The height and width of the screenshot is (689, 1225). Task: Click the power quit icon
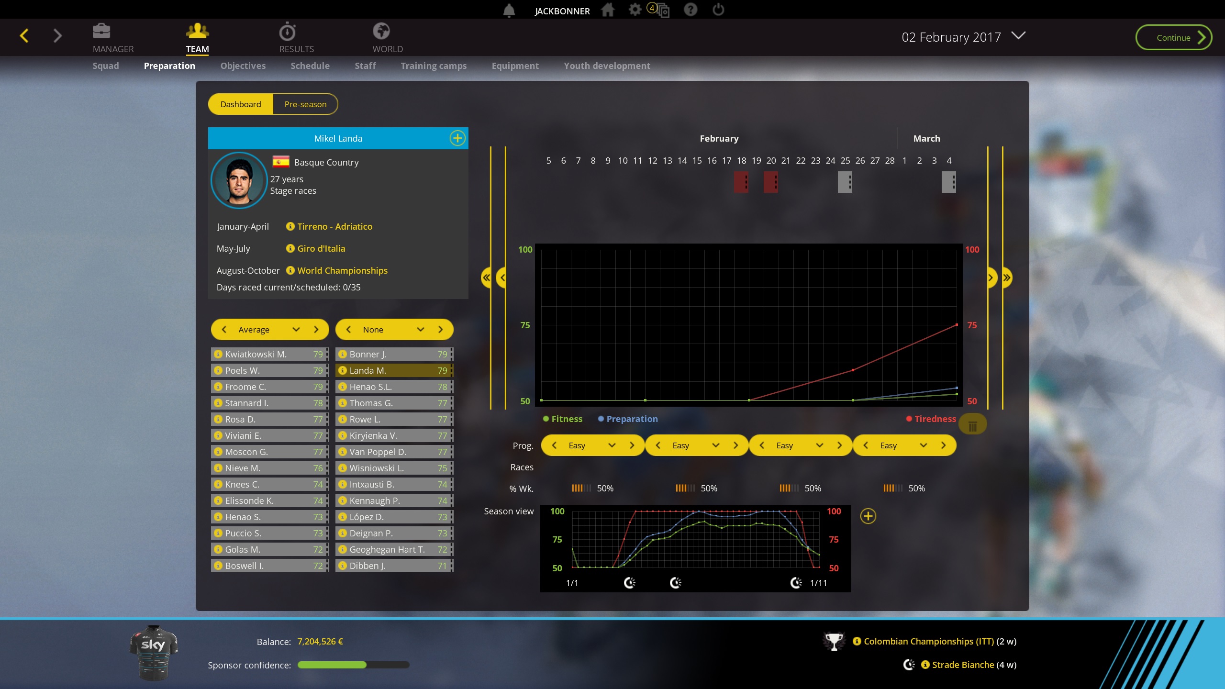click(718, 10)
